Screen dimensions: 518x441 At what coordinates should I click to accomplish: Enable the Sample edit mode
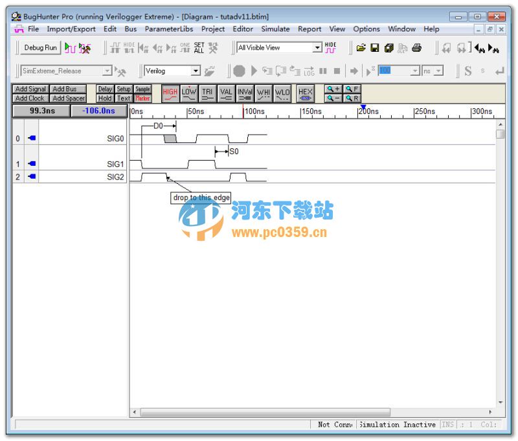click(x=142, y=89)
